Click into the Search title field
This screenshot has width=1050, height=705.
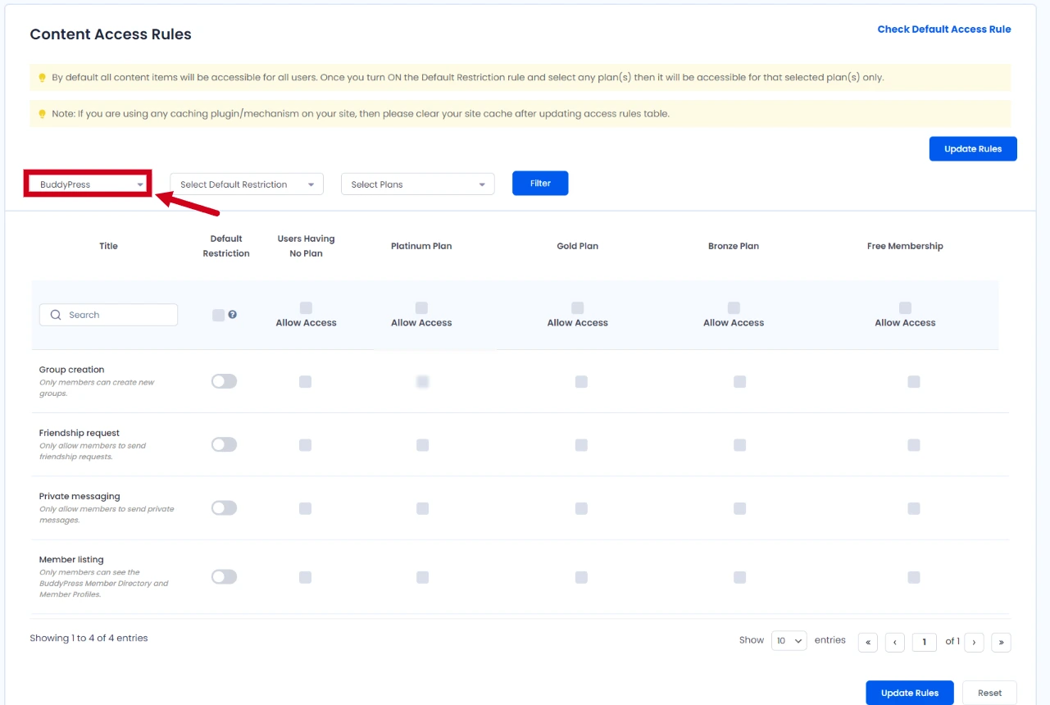click(108, 315)
